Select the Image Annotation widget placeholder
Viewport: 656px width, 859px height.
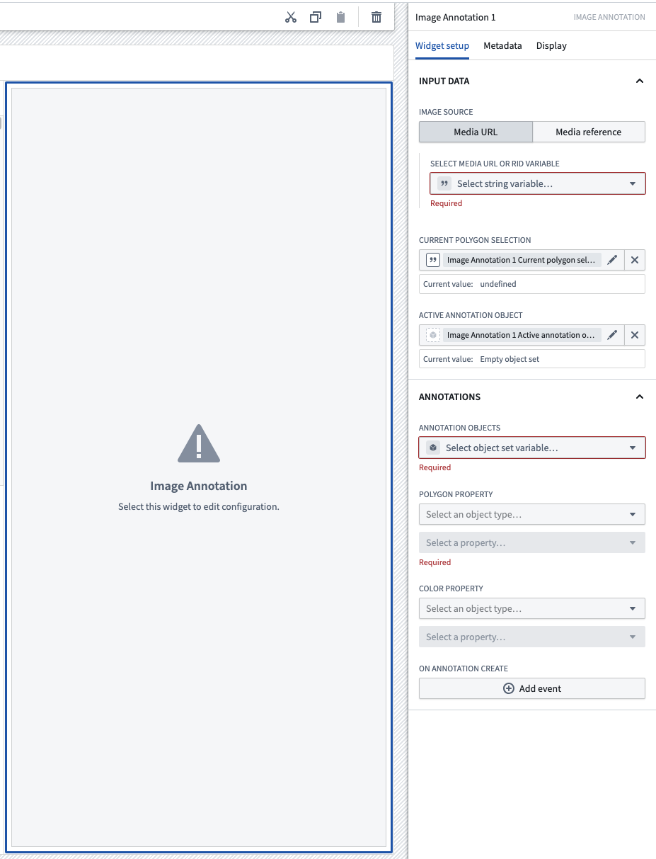(199, 467)
